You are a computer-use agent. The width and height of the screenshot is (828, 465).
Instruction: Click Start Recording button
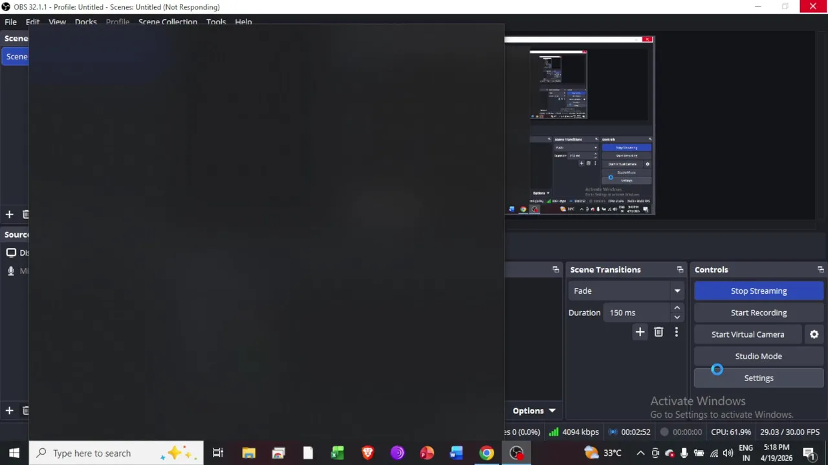tap(759, 313)
